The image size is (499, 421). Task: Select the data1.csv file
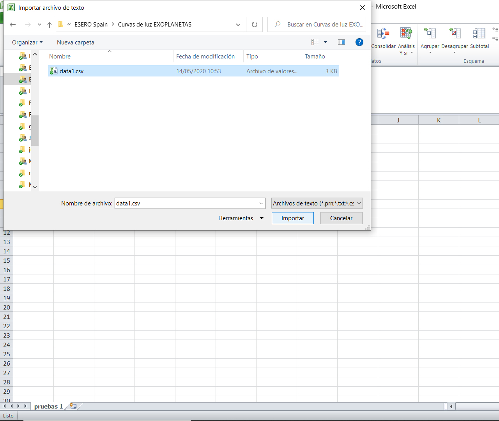click(x=72, y=71)
